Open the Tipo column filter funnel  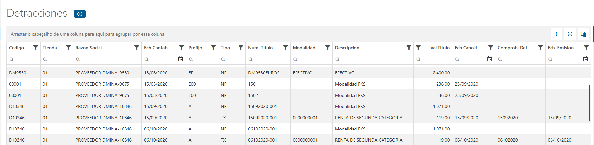click(241, 48)
